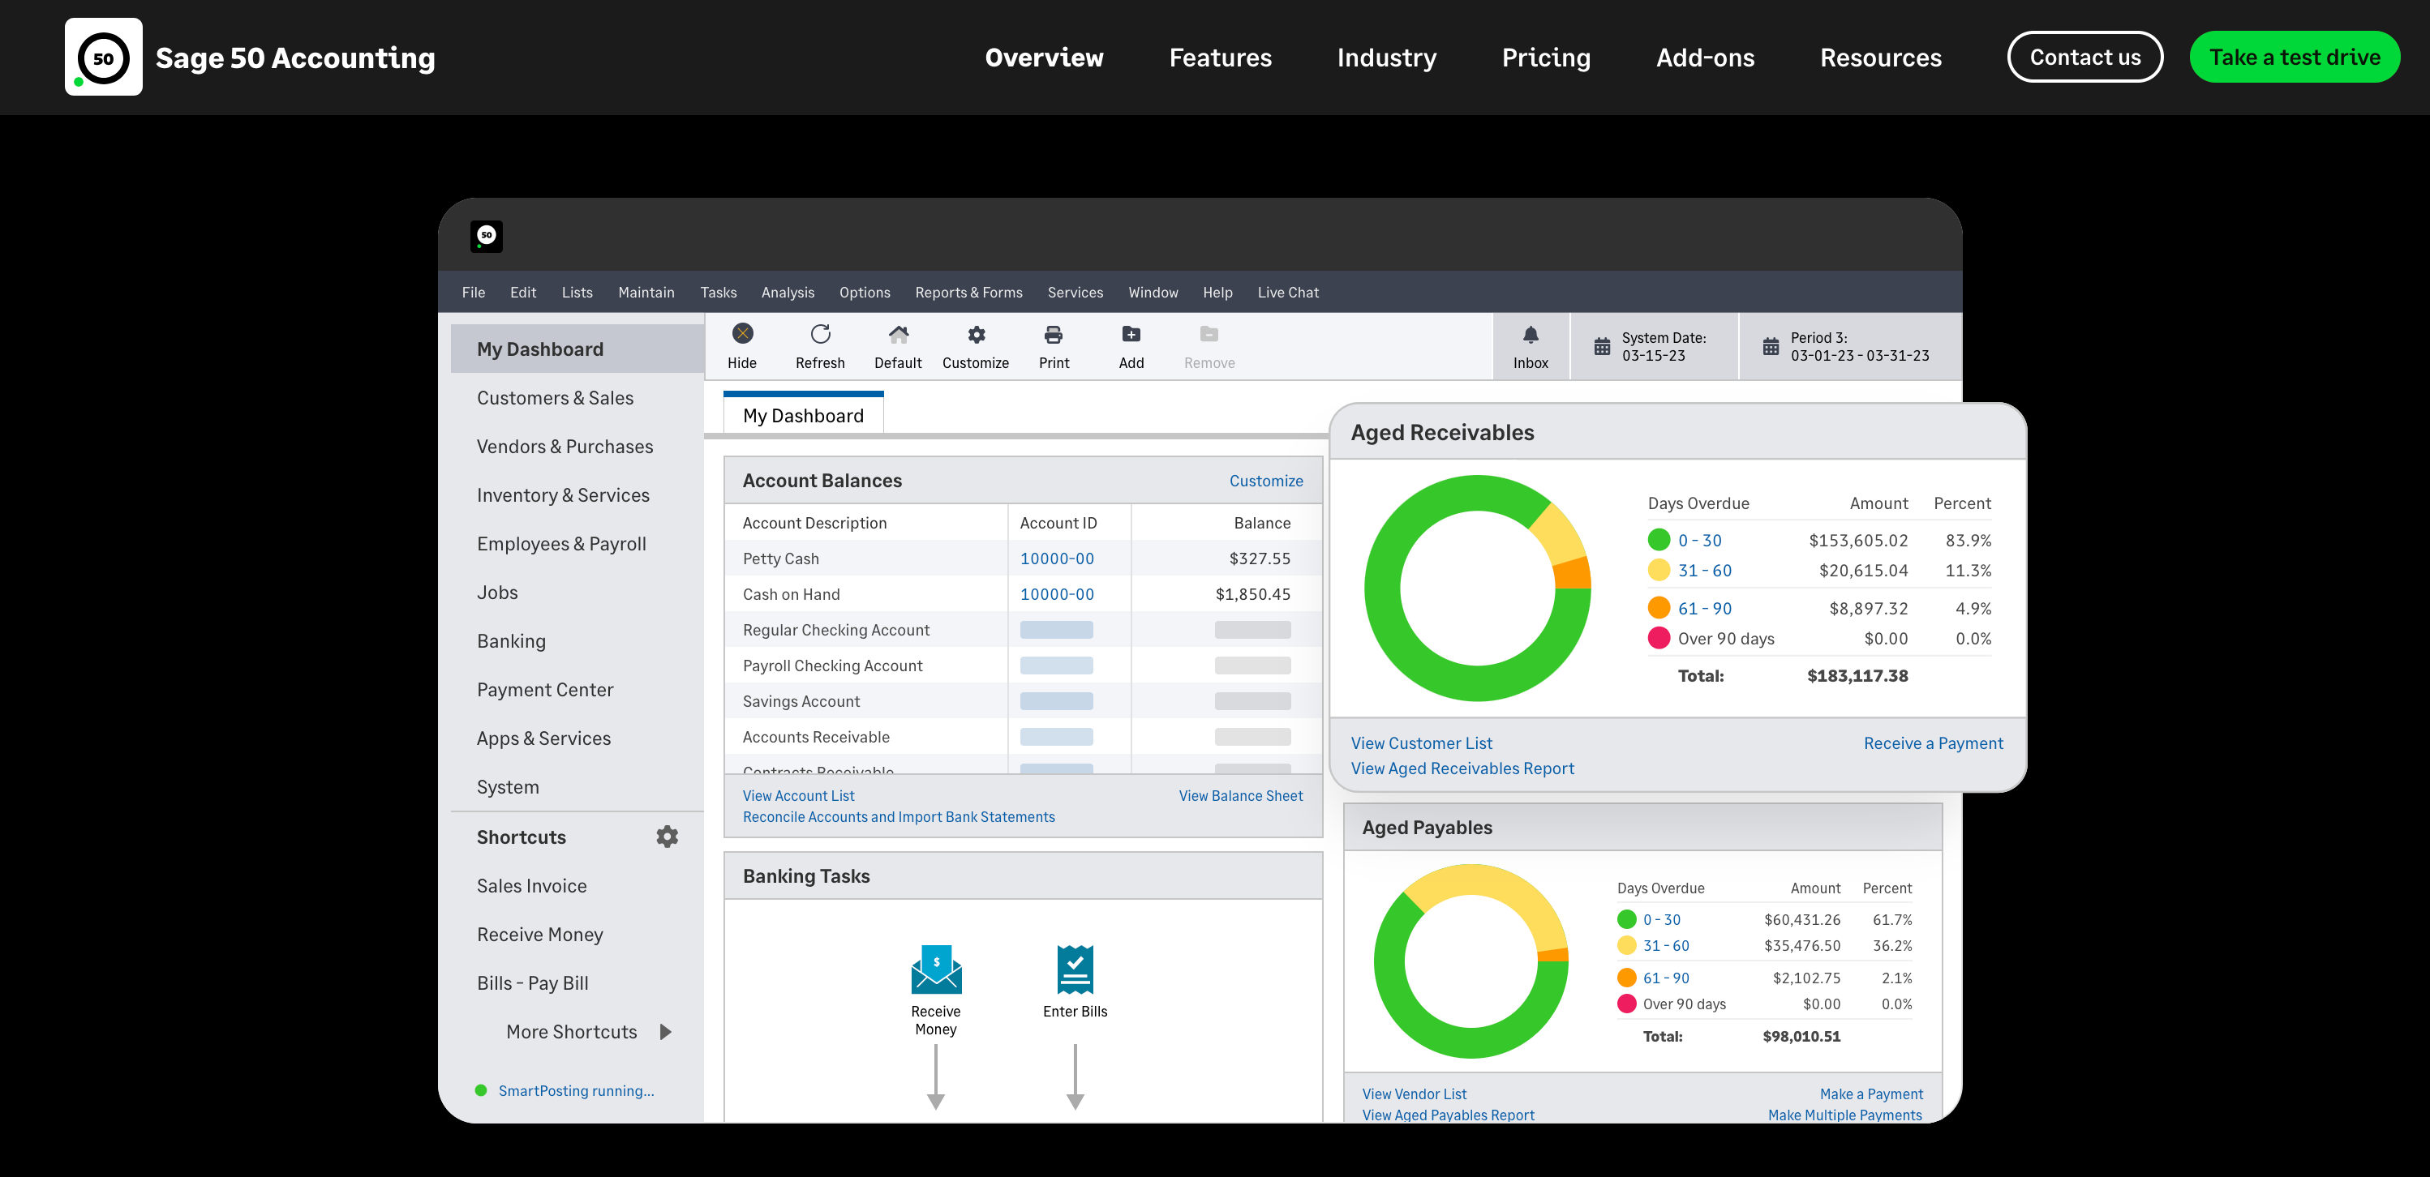Select Employees & Payroll in sidebar
Viewport: 2430px width, 1177px height.
[560, 543]
